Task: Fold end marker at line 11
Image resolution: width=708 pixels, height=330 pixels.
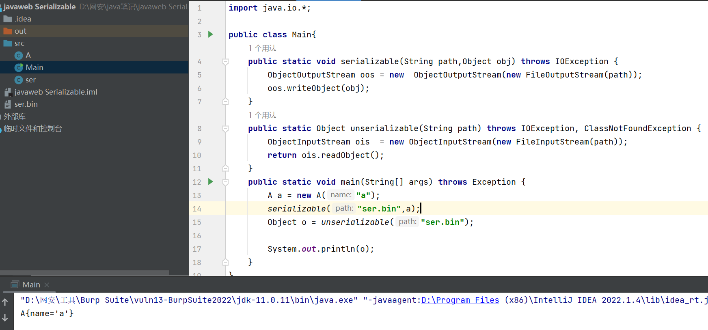Action: pos(226,168)
